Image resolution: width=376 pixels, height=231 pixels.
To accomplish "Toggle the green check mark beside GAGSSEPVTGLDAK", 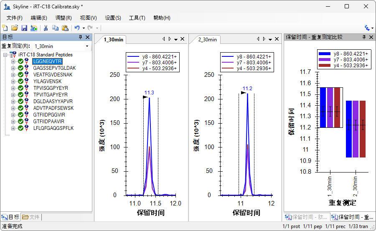I will 20,68.
